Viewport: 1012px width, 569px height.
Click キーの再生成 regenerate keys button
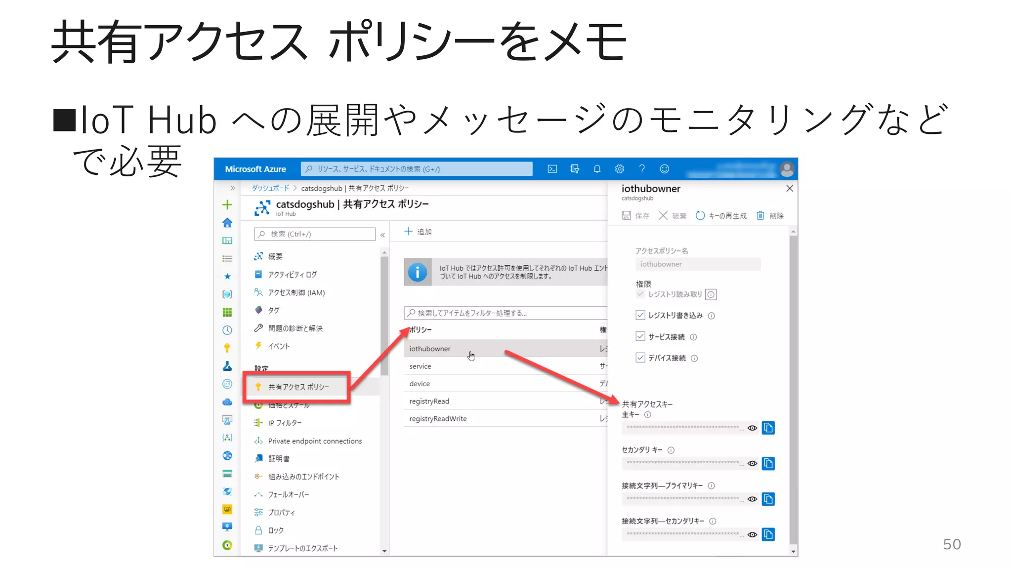click(x=721, y=216)
